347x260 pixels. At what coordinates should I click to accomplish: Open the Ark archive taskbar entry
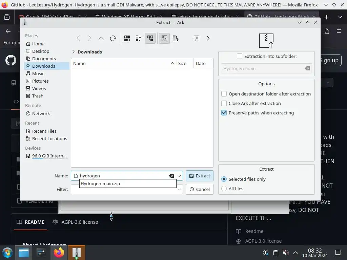pos(76,253)
